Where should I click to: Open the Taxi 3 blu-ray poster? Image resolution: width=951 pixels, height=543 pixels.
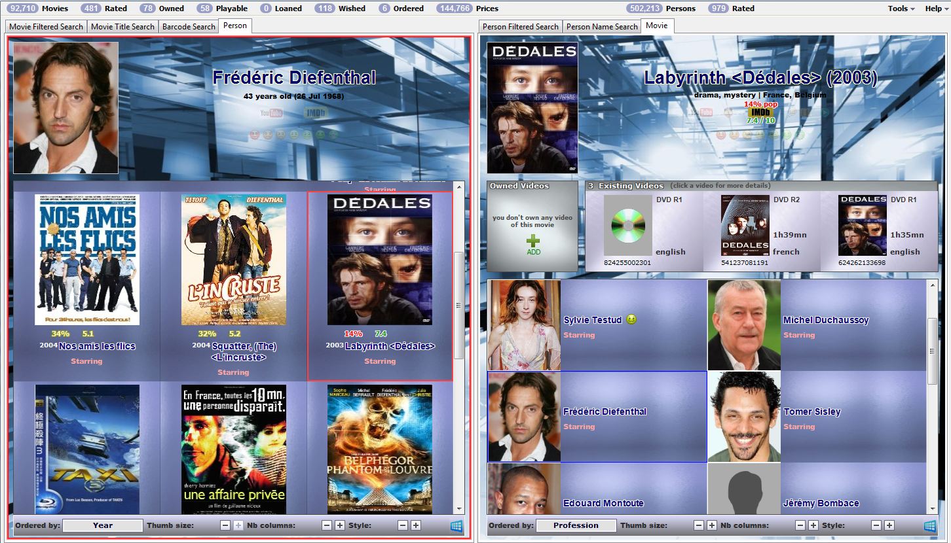coord(87,449)
